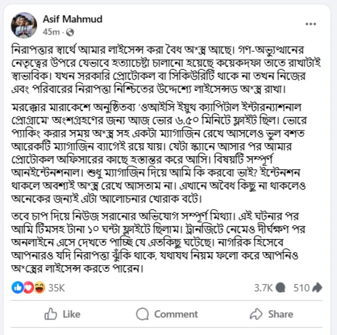View the 35K reactions list
Screen dimensions: 337x335
(56, 288)
